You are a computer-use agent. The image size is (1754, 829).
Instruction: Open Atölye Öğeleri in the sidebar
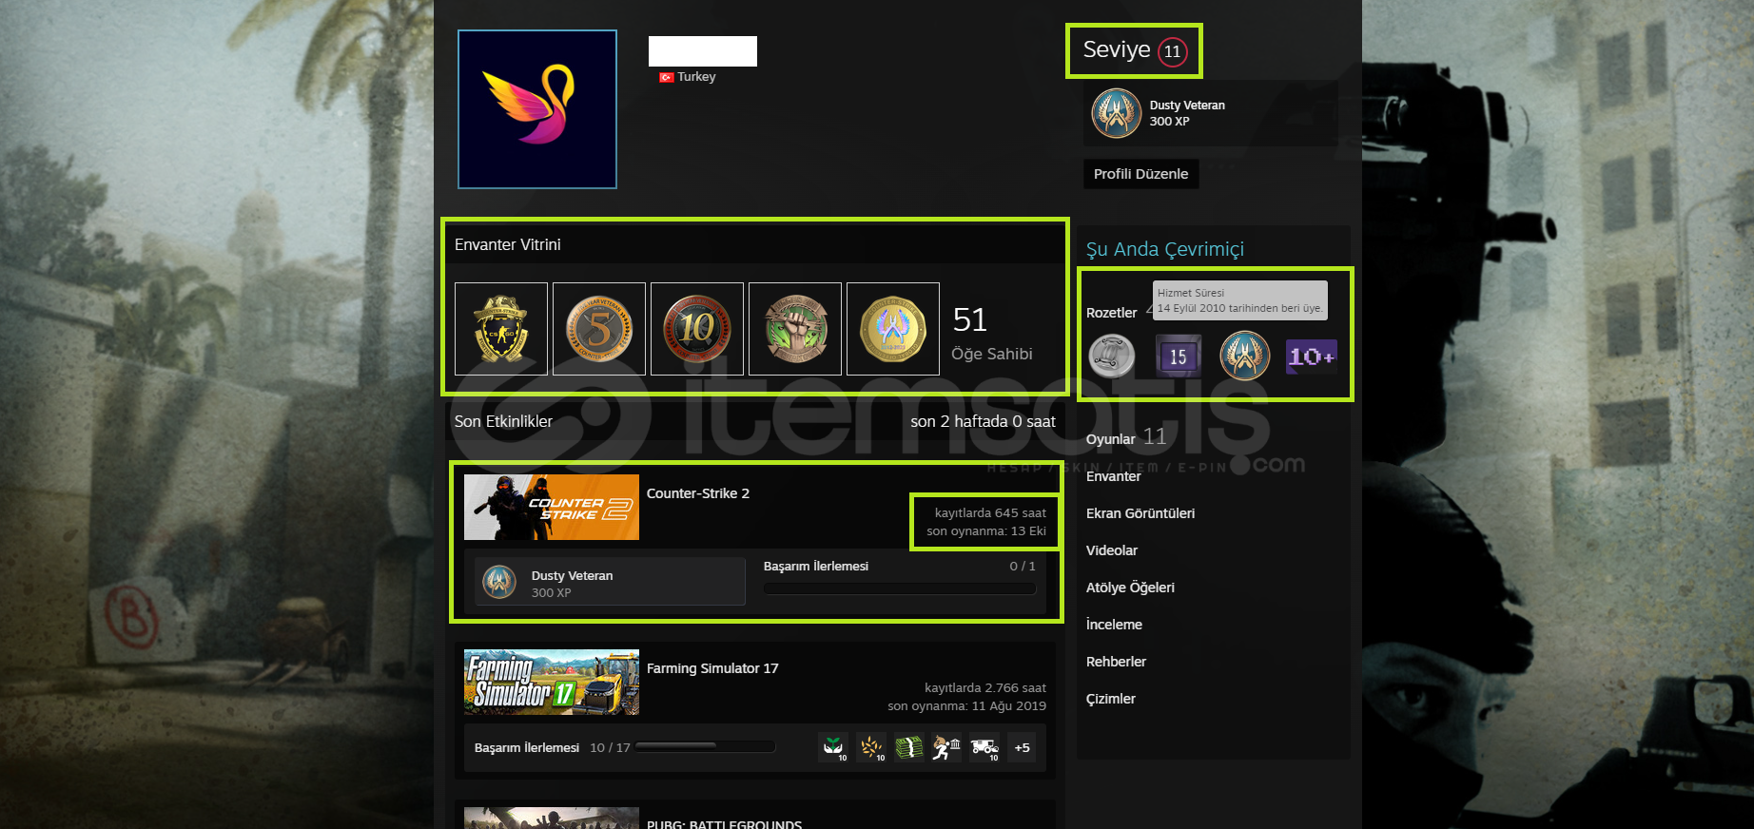pos(1130,588)
